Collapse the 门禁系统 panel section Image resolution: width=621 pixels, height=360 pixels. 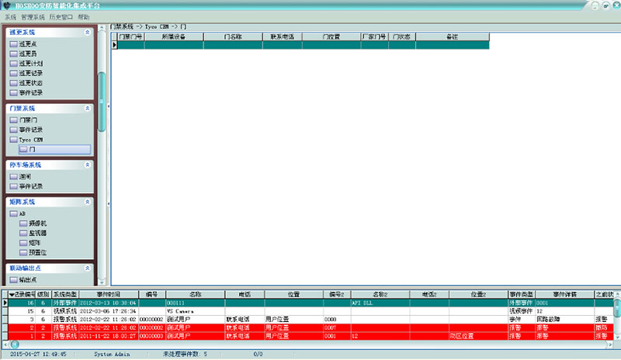pyautogui.click(x=87, y=109)
